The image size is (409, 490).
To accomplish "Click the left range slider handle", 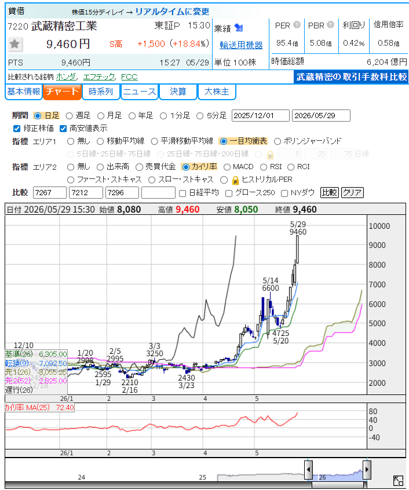I will [308, 469].
